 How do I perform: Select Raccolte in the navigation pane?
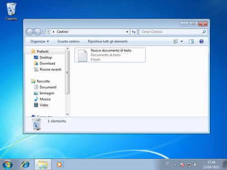click(x=43, y=81)
